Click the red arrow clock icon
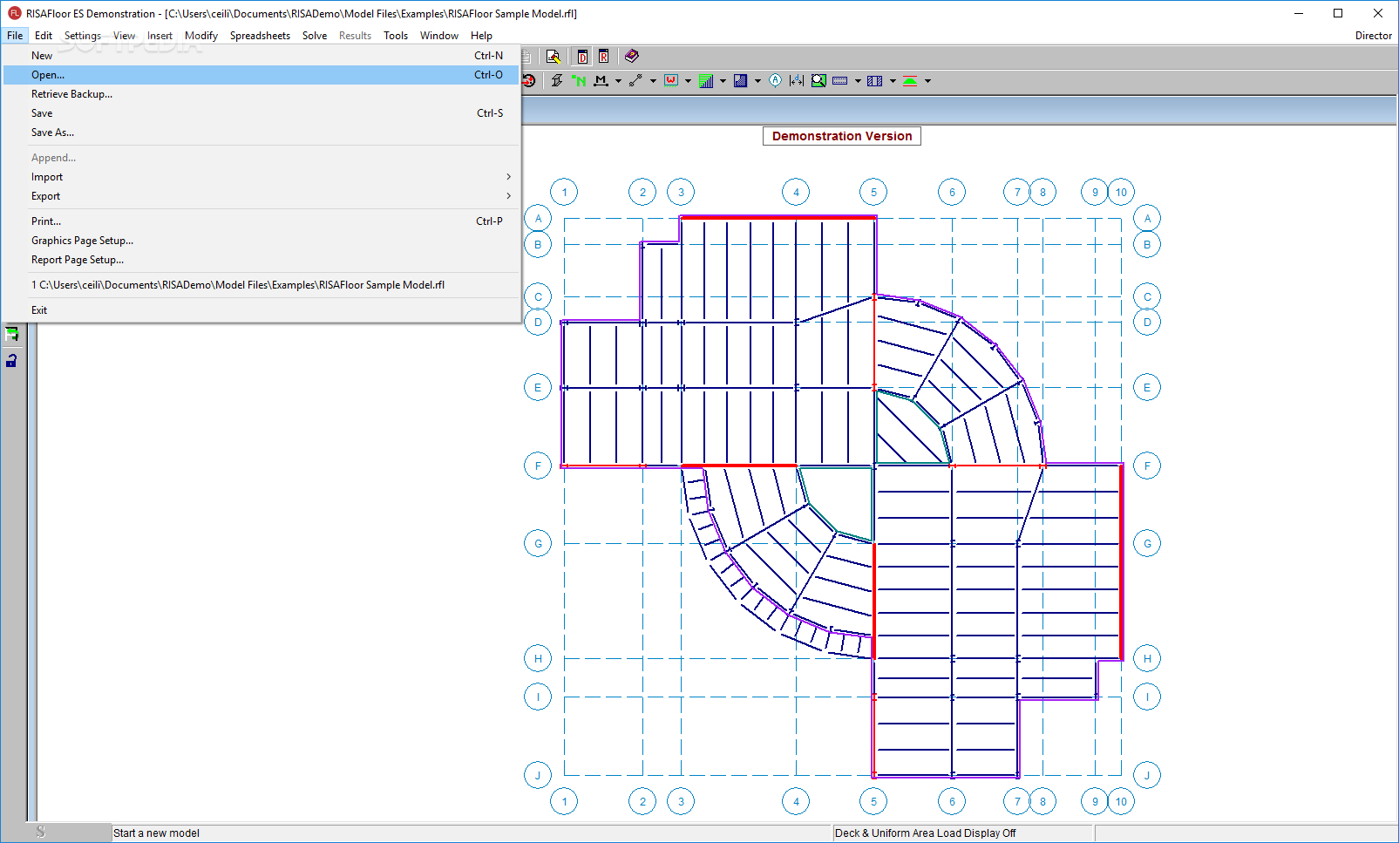Image resolution: width=1399 pixels, height=843 pixels. pyautogui.click(x=529, y=80)
